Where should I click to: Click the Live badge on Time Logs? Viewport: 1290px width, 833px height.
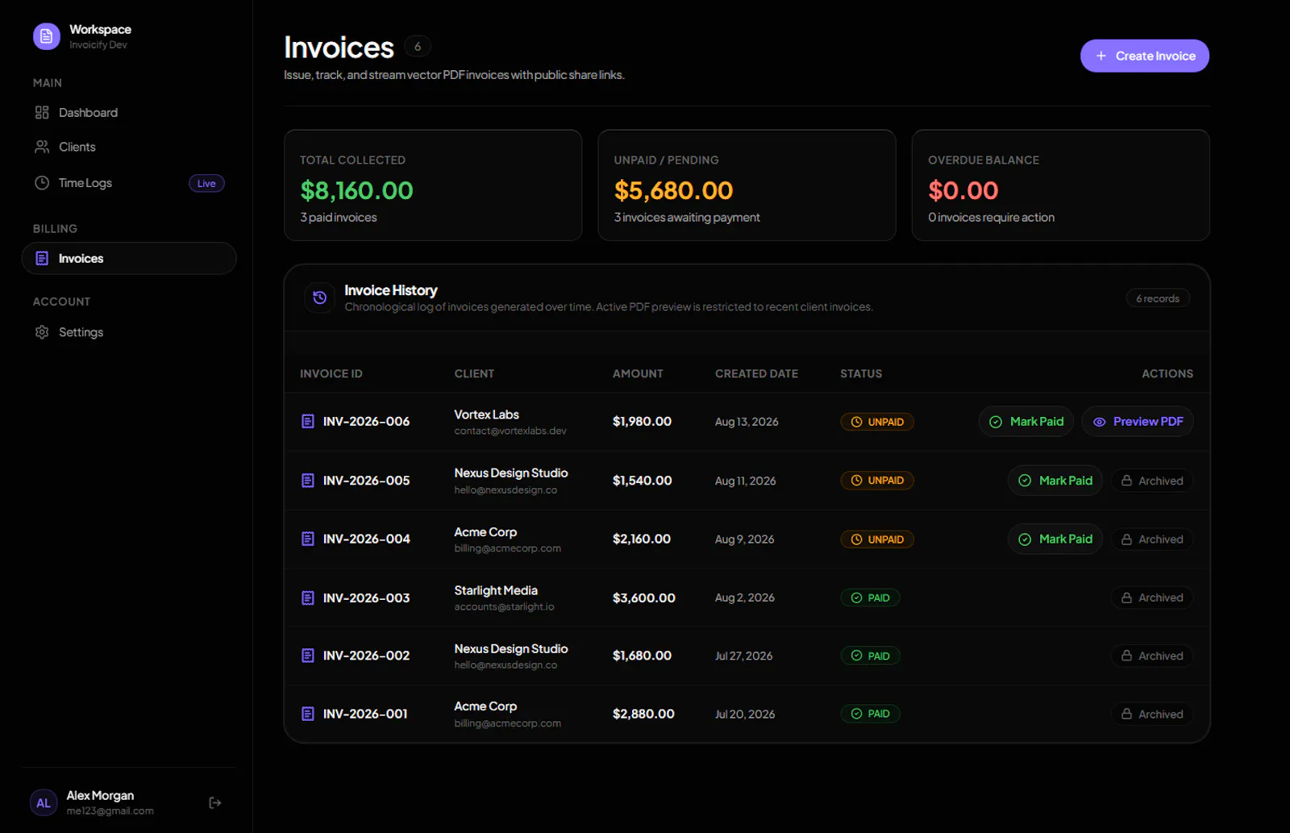206,184
